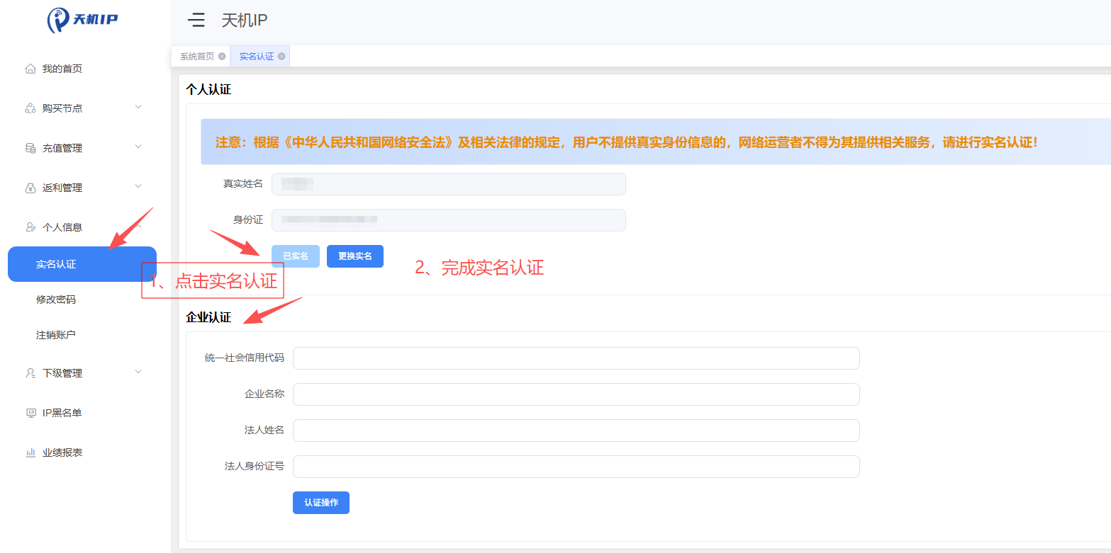Click the 真实姓名 input field
Image resolution: width=1111 pixels, height=553 pixels.
tap(449, 184)
